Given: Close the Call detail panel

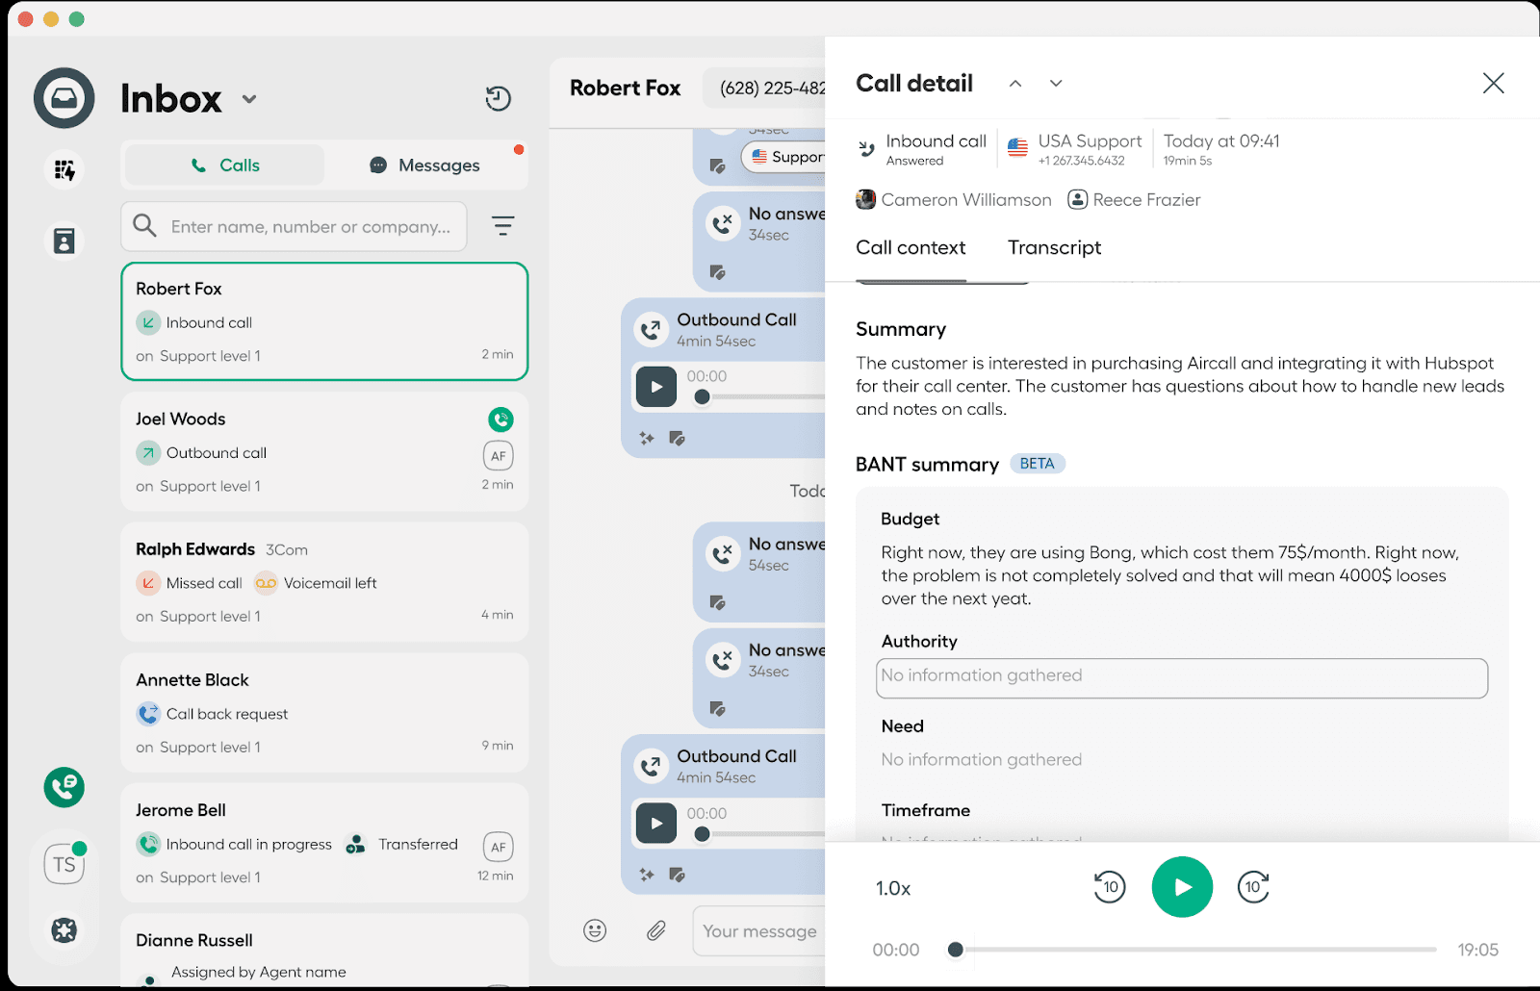Looking at the screenshot, I should (1493, 84).
